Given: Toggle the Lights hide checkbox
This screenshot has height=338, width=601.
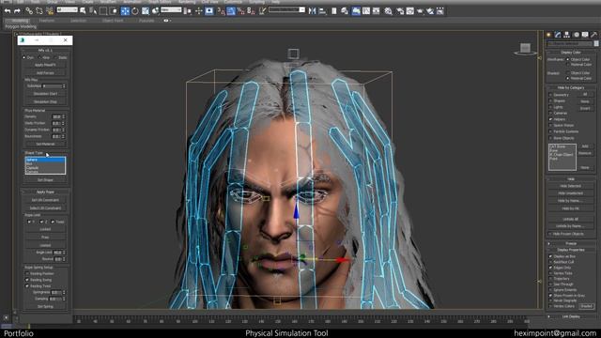Looking at the screenshot, I should pyautogui.click(x=551, y=107).
